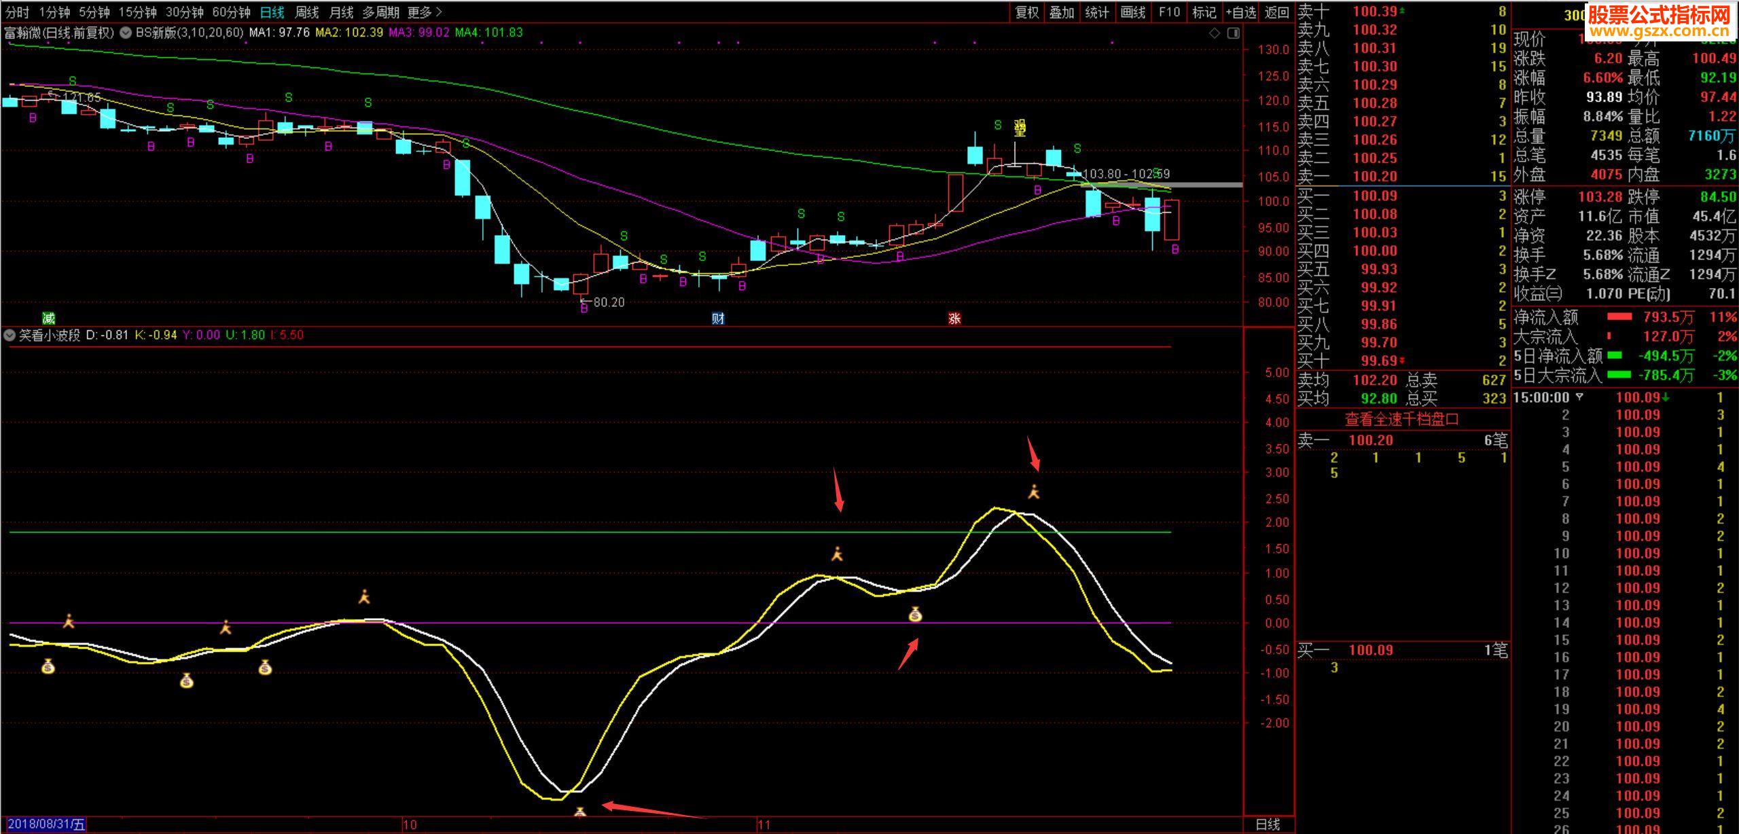Click the running-man signal above indicator peak near zero
The image size is (1739, 834).
(365, 597)
